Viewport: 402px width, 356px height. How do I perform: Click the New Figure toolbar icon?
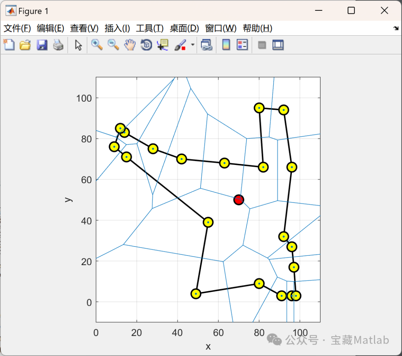click(9, 45)
